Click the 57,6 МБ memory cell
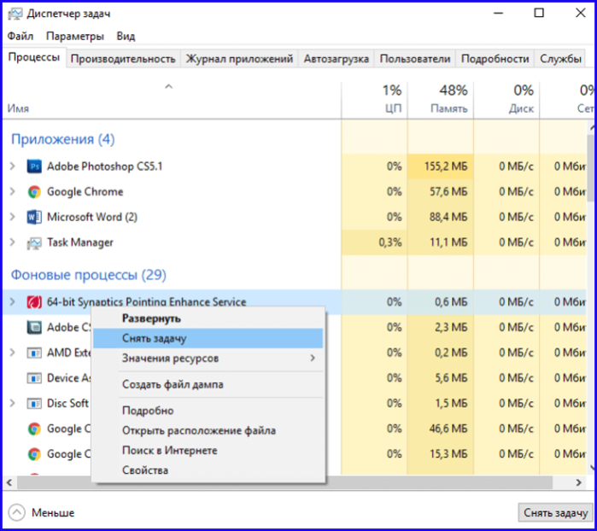This screenshot has height=531, width=597. click(x=441, y=191)
